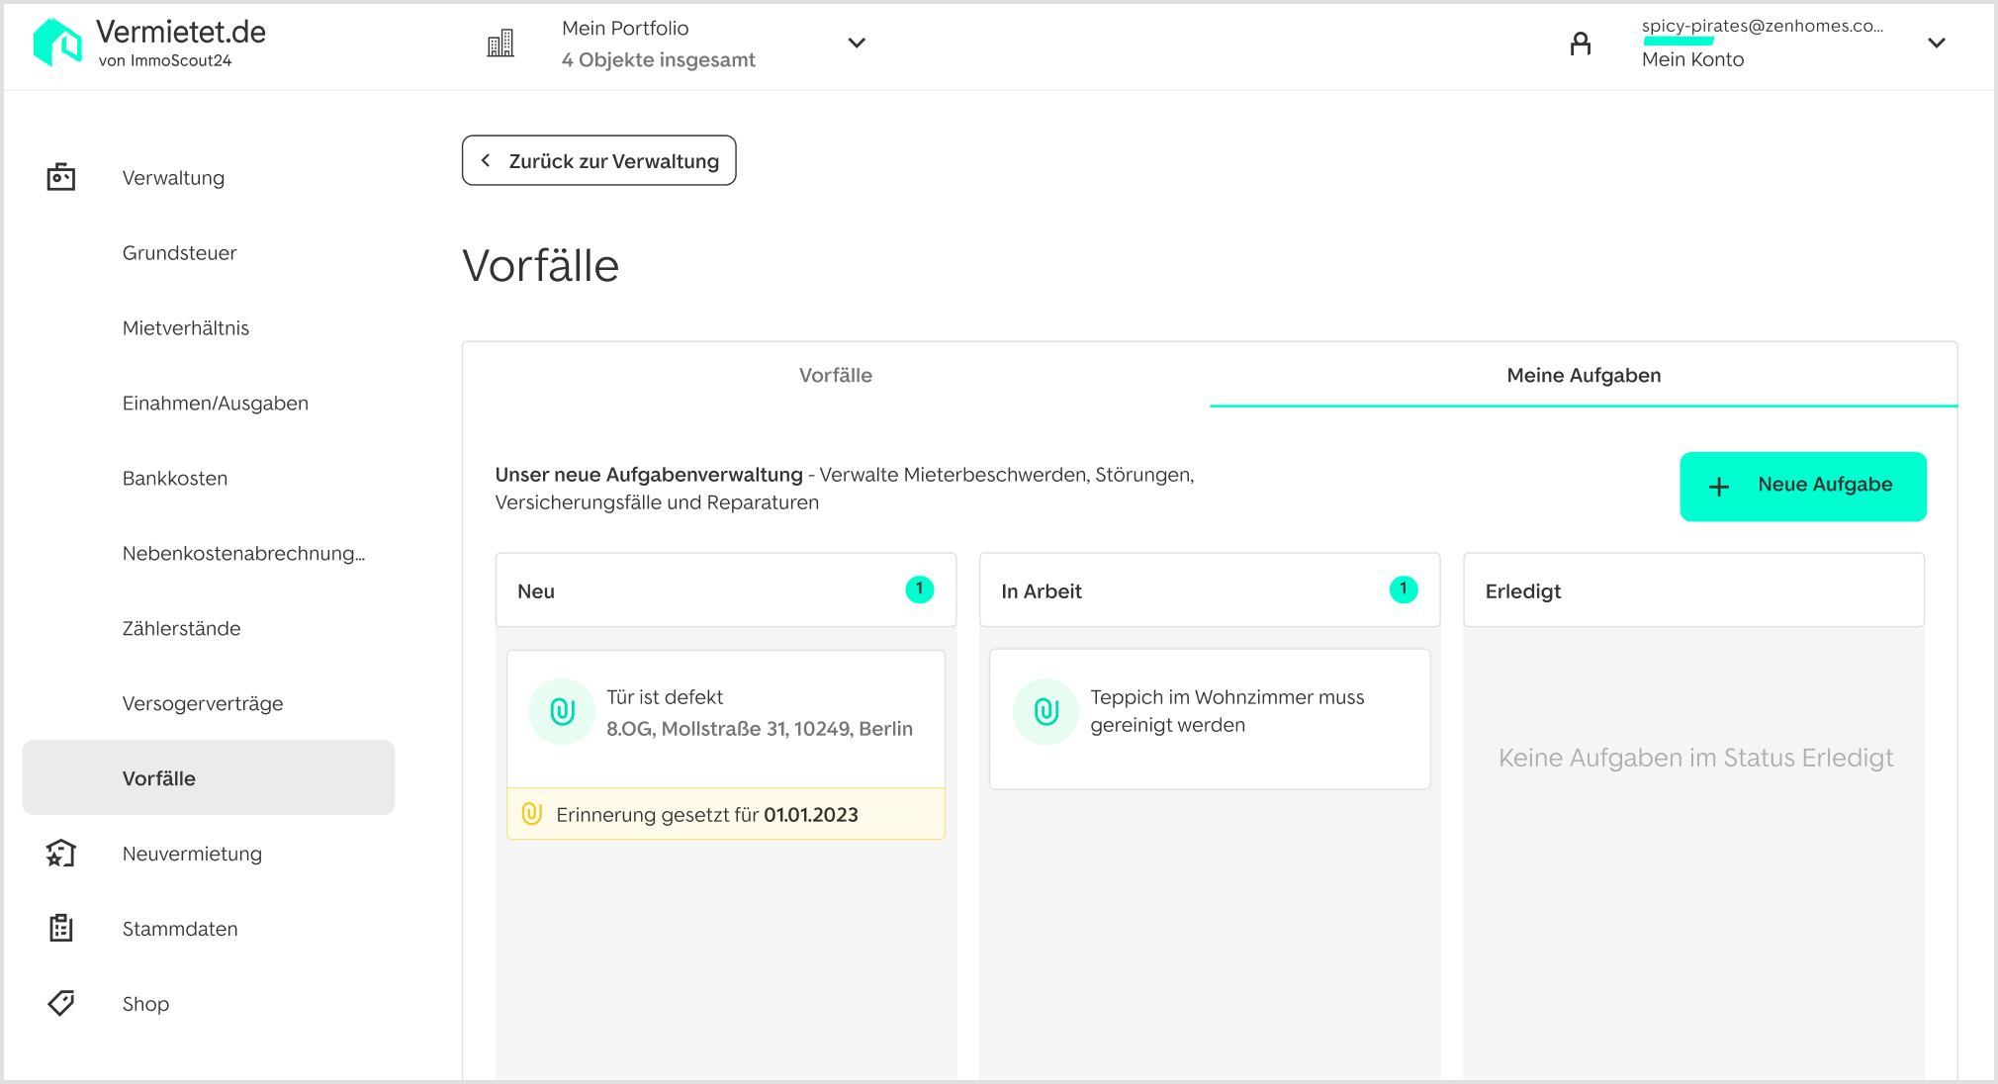This screenshot has height=1084, width=1998.
Task: Click the Stammdaten document icon
Action: (61, 928)
